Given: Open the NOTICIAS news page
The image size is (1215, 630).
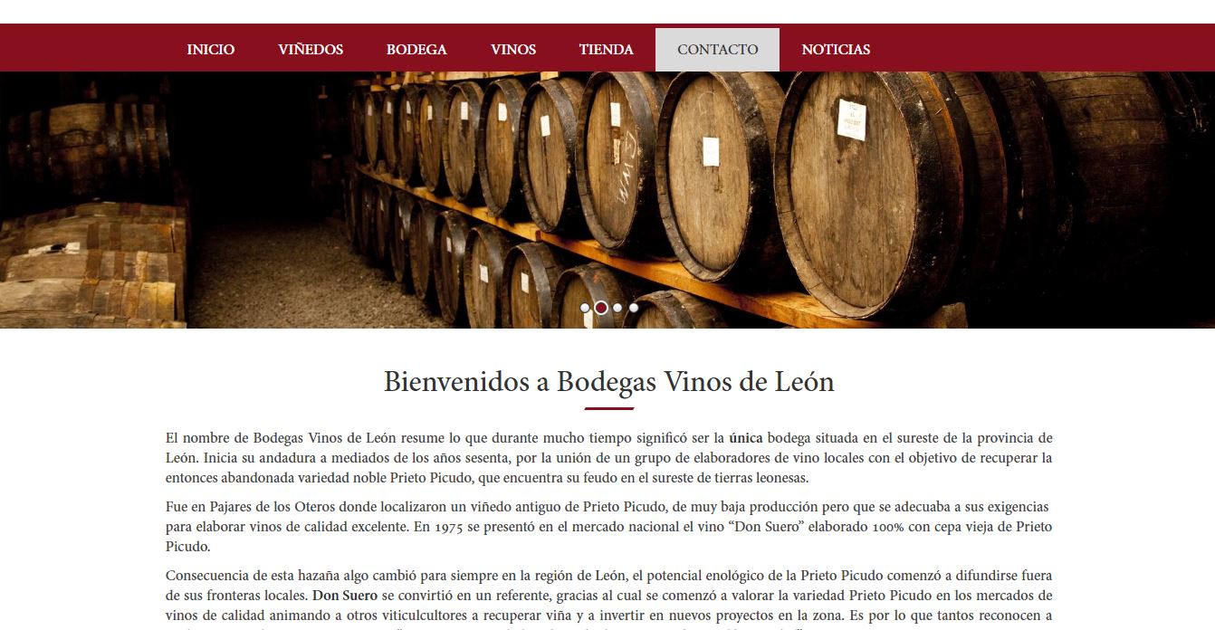Looking at the screenshot, I should tap(836, 50).
